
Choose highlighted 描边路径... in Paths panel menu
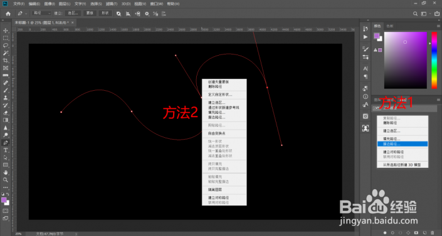tap(403, 144)
